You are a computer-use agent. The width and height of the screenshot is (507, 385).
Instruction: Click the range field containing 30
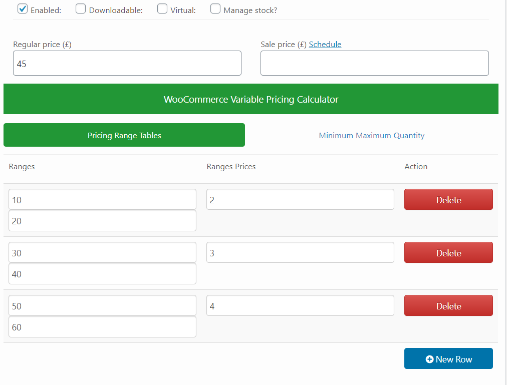point(102,252)
